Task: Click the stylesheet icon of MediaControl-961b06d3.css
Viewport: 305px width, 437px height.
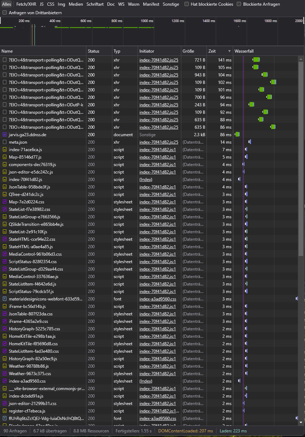Action: (5, 254)
